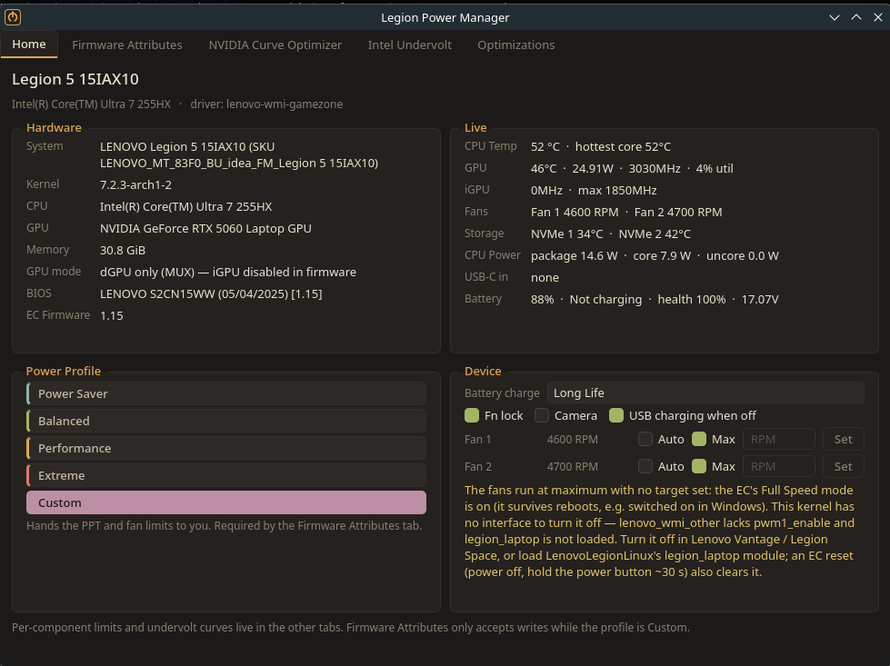Click the EC Firmware value 1.15

[111, 316]
